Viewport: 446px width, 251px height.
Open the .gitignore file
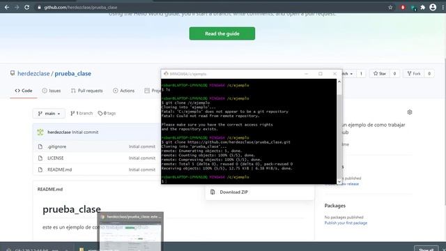point(57,146)
